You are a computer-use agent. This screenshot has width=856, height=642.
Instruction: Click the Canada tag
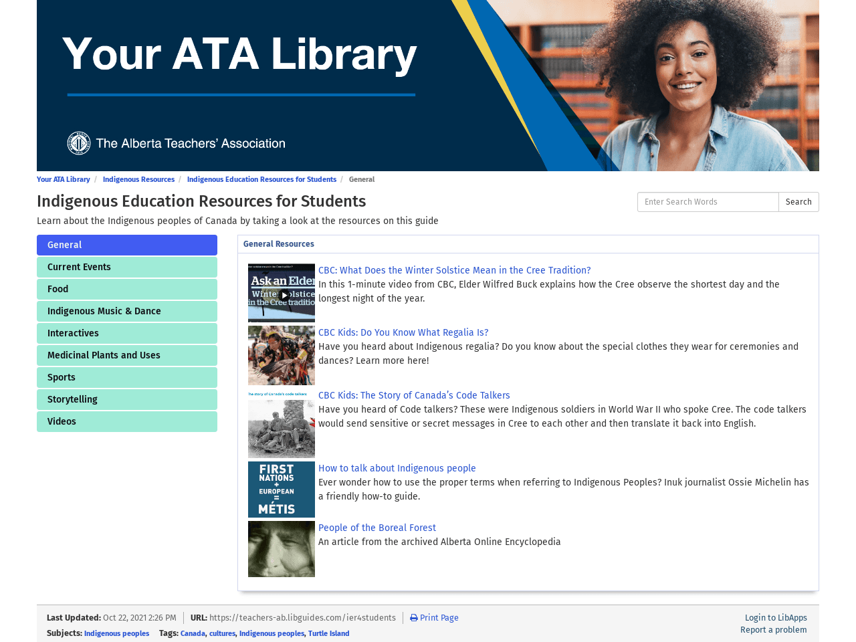coord(193,633)
